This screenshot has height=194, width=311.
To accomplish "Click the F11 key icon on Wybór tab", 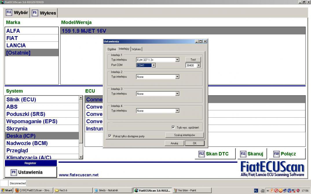I will 9,12.
